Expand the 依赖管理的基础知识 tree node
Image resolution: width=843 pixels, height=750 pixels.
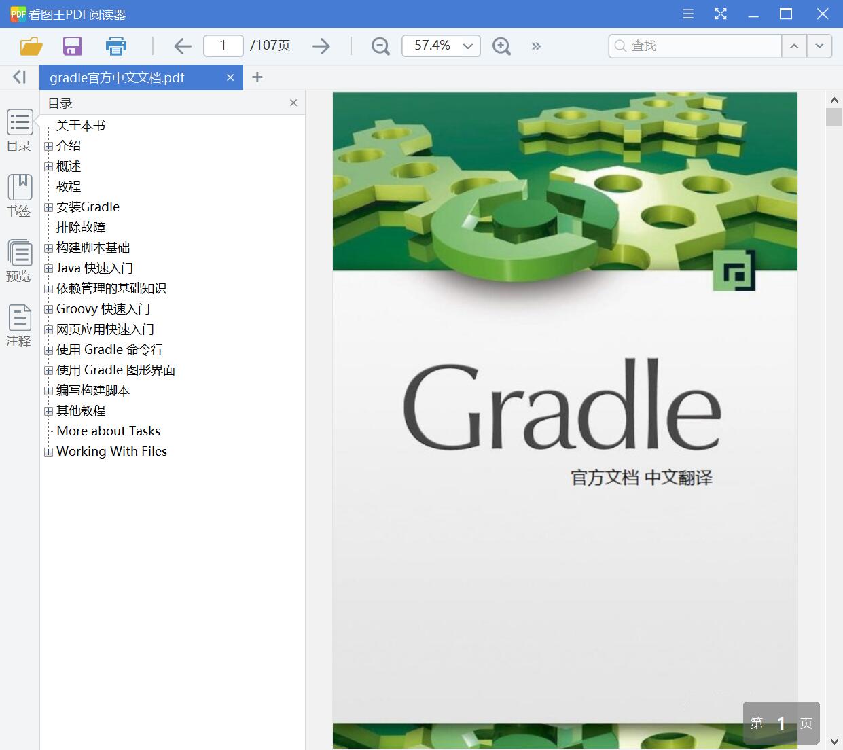[48, 289]
